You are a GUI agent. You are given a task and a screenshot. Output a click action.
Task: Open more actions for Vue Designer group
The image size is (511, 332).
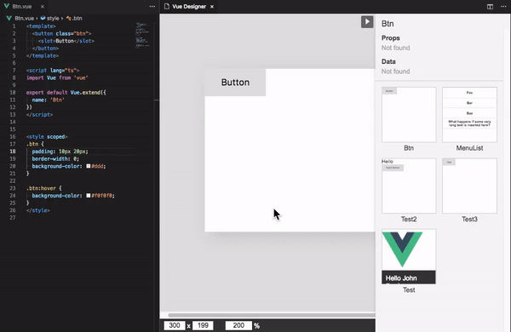(503, 7)
